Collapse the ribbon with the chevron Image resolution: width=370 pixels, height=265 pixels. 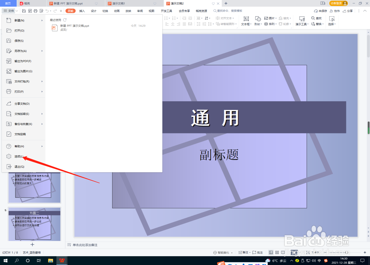tap(365, 11)
